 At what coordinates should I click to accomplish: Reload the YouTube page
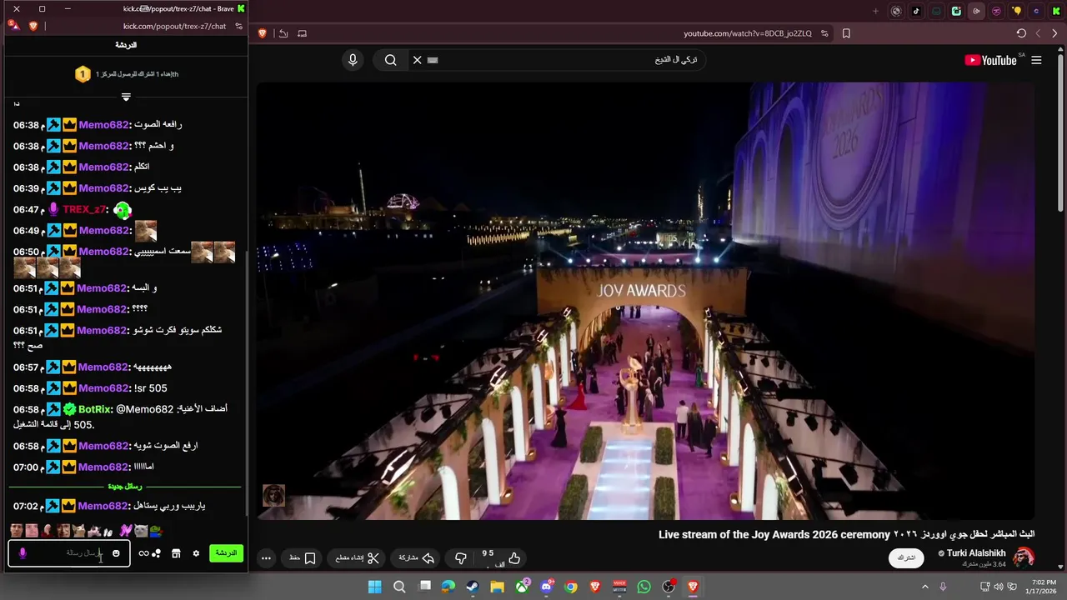1021,33
